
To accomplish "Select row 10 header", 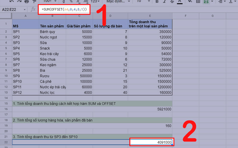I will (6, 76).
